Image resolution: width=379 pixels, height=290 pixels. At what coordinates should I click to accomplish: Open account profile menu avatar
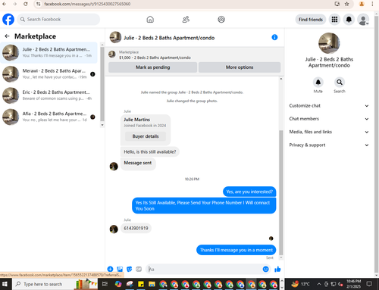point(363,20)
